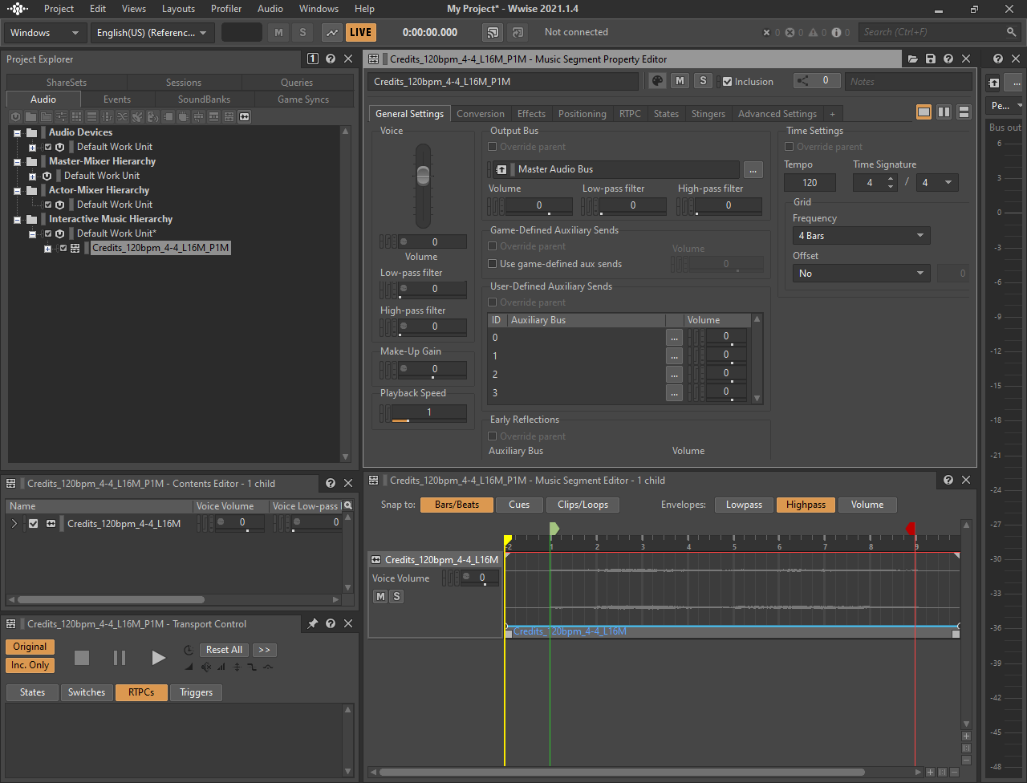Click the Bars/Beats snap button
The image size is (1027, 783).
(457, 505)
